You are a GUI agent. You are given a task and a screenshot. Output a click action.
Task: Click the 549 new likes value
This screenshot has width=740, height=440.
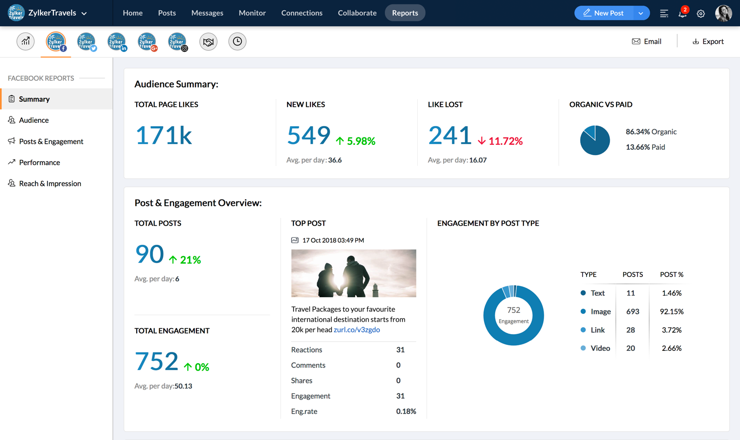coord(308,135)
